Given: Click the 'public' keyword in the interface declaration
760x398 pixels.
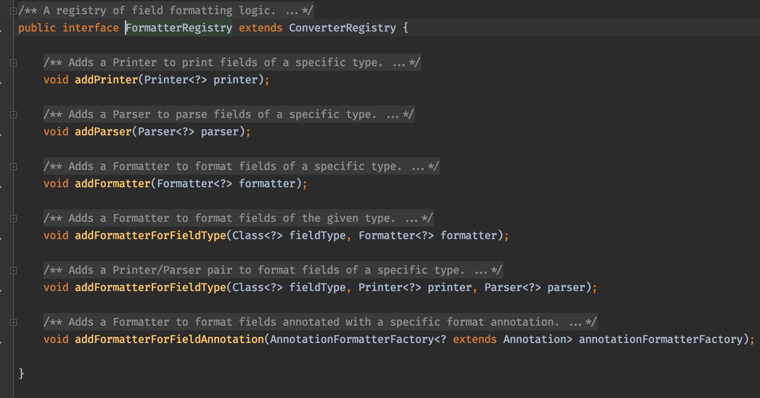Looking at the screenshot, I should (37, 28).
